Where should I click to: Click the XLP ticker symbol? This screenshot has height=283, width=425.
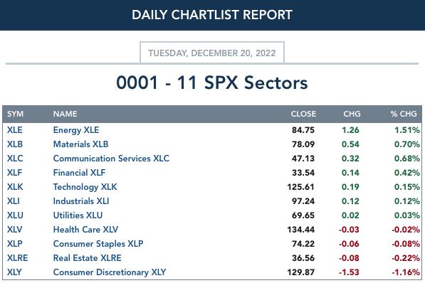coord(15,244)
